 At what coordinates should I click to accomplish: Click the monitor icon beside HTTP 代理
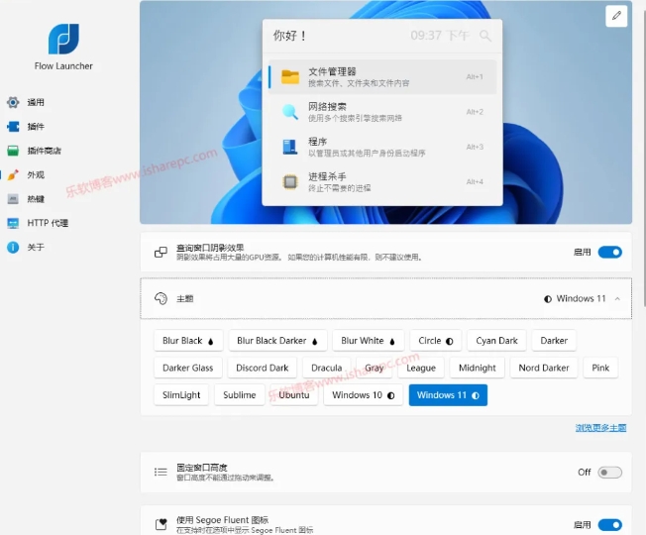click(13, 223)
